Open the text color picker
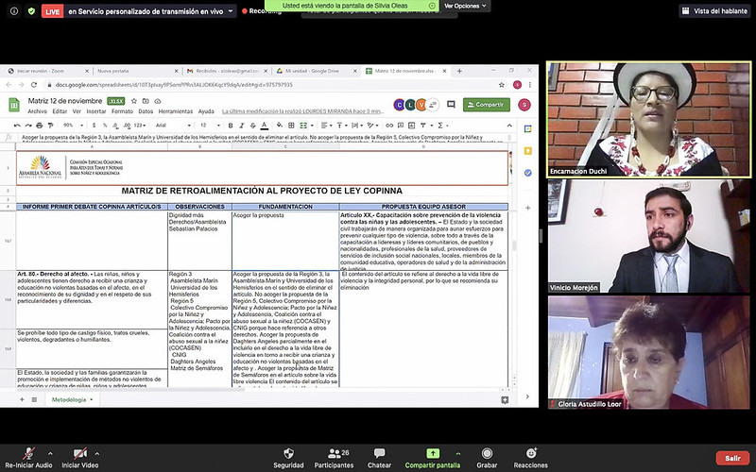Image resolution: width=756 pixels, height=472 pixels. click(x=265, y=126)
